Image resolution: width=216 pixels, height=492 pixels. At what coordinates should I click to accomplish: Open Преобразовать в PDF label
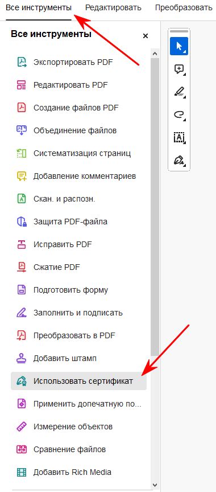(x=74, y=335)
